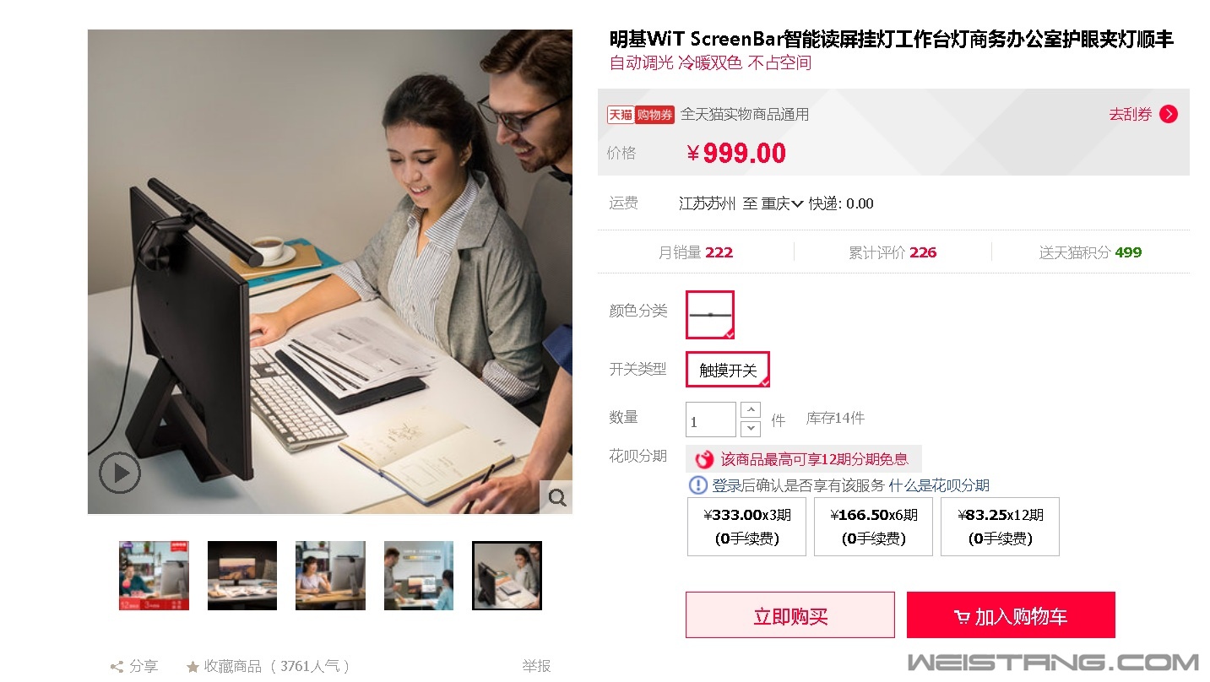The width and height of the screenshot is (1210, 682).
Task: Click the Huabei logo icon in installment banner
Action: click(x=703, y=459)
